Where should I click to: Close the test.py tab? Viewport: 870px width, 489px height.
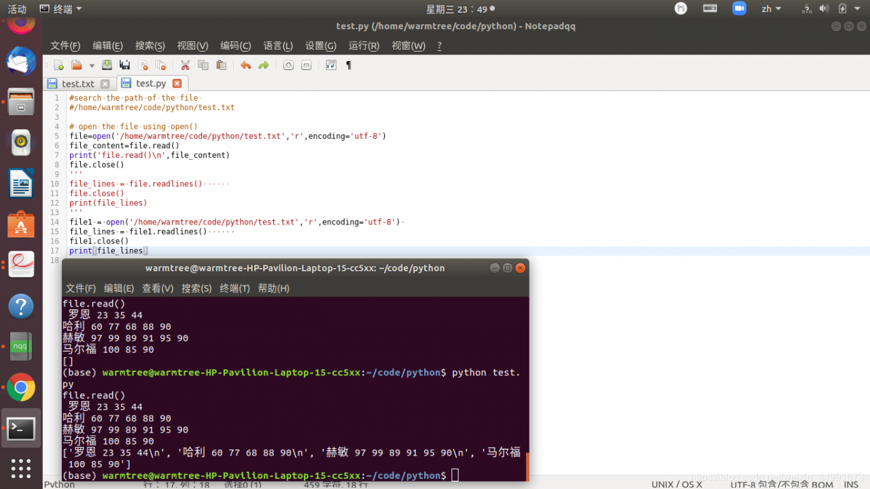tap(177, 83)
